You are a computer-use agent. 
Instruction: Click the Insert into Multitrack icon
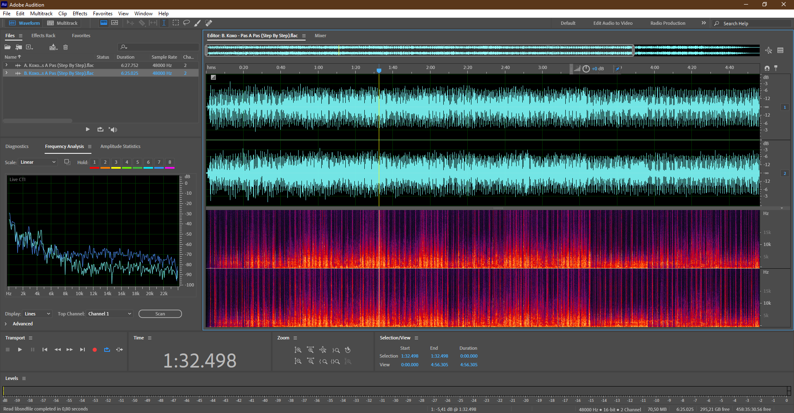[x=53, y=47]
